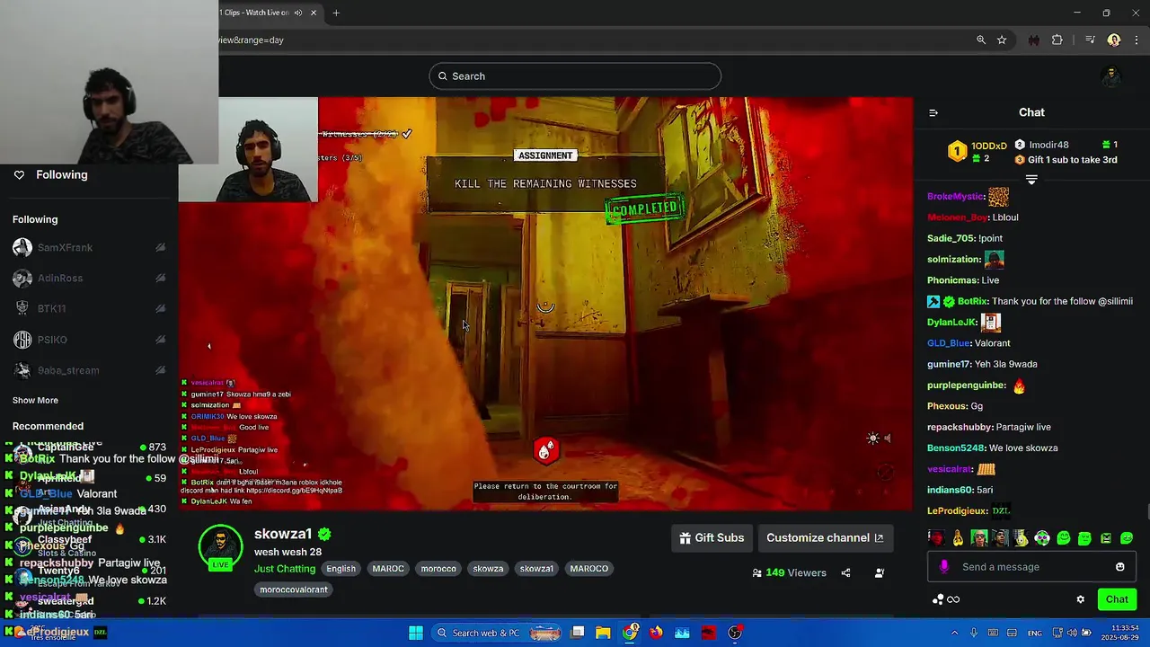Open chat settings gear
The image size is (1150, 647).
tap(1081, 599)
